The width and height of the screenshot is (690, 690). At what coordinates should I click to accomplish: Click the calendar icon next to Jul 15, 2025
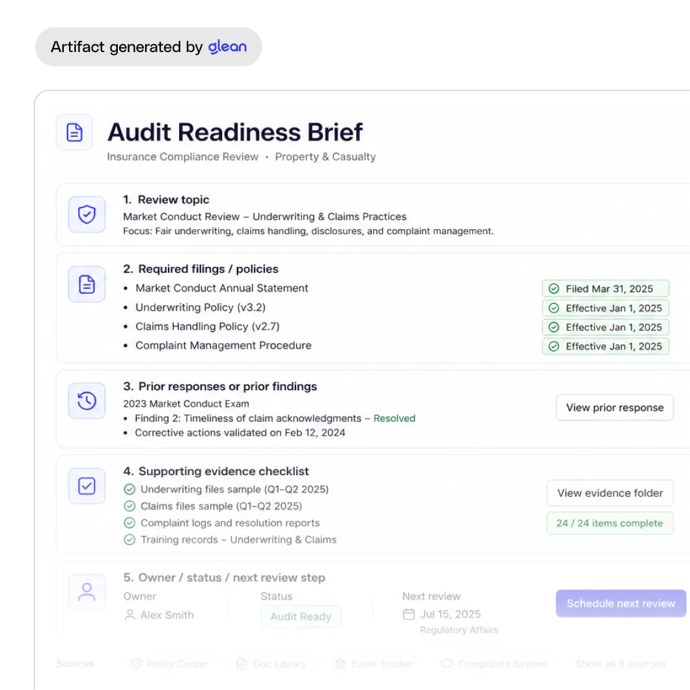coord(409,614)
